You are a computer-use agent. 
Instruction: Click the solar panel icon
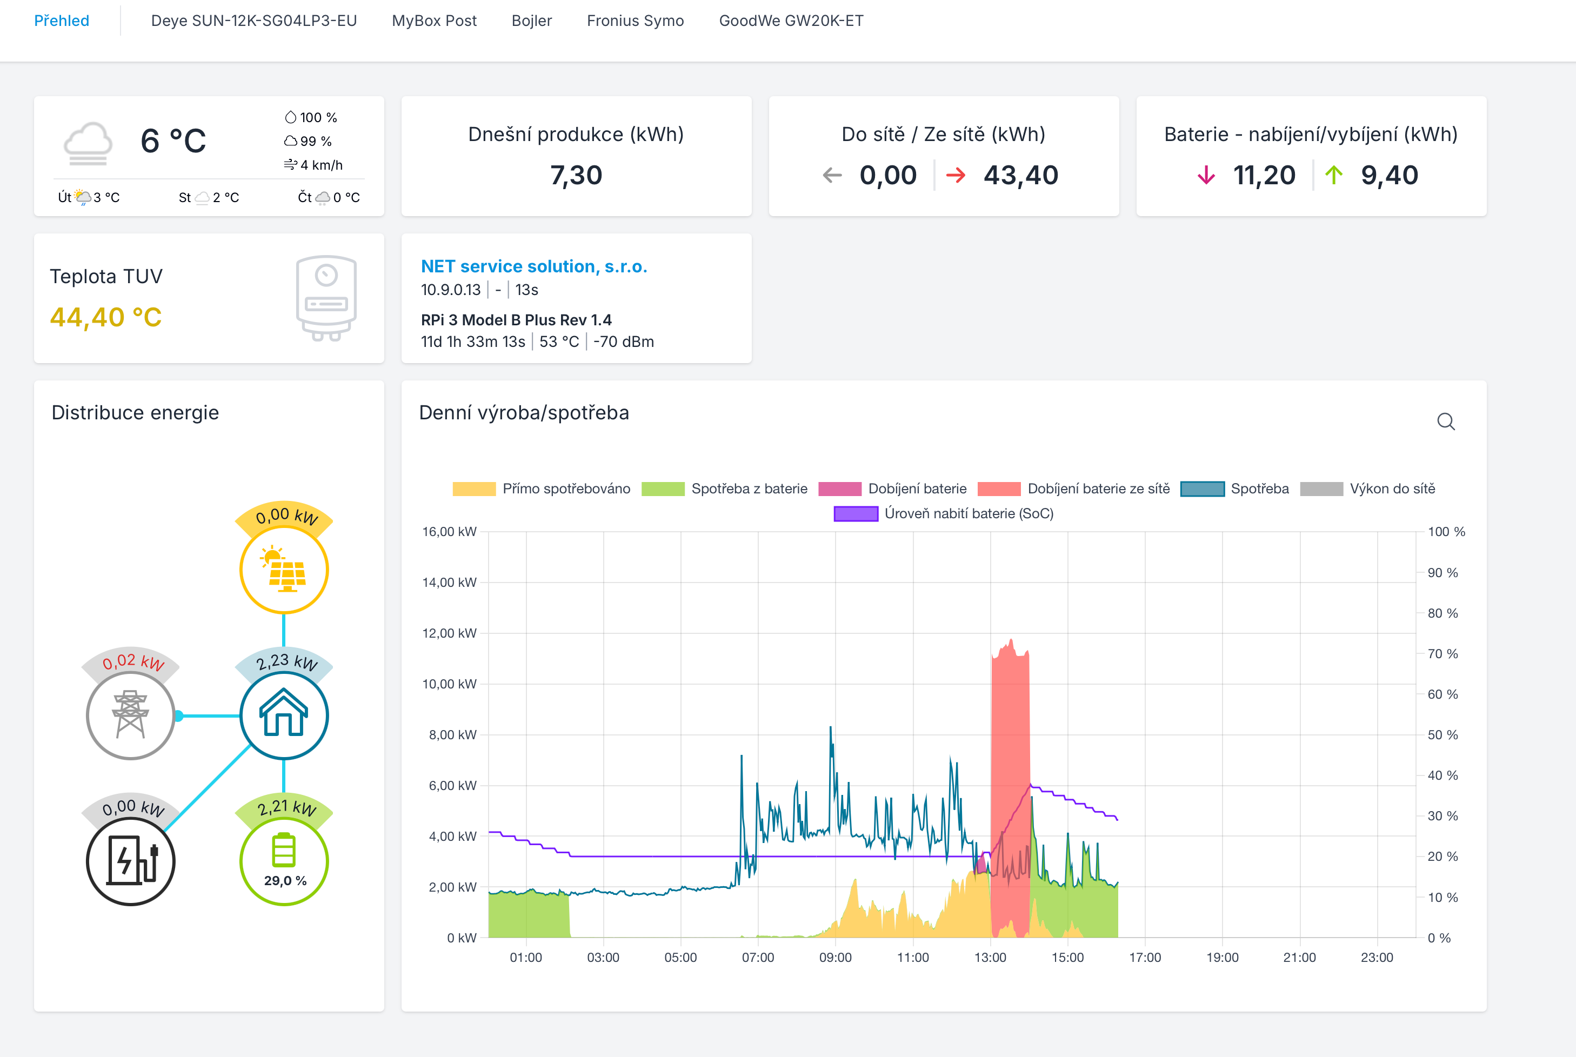(x=284, y=570)
